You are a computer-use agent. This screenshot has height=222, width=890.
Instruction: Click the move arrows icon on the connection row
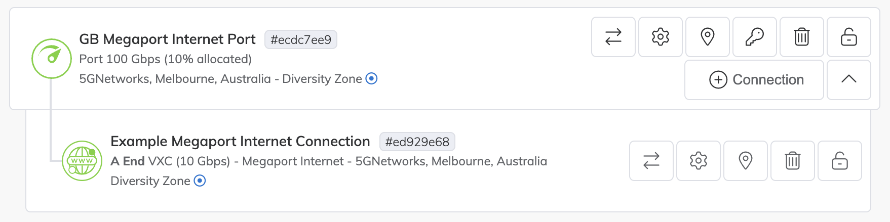coord(651,161)
